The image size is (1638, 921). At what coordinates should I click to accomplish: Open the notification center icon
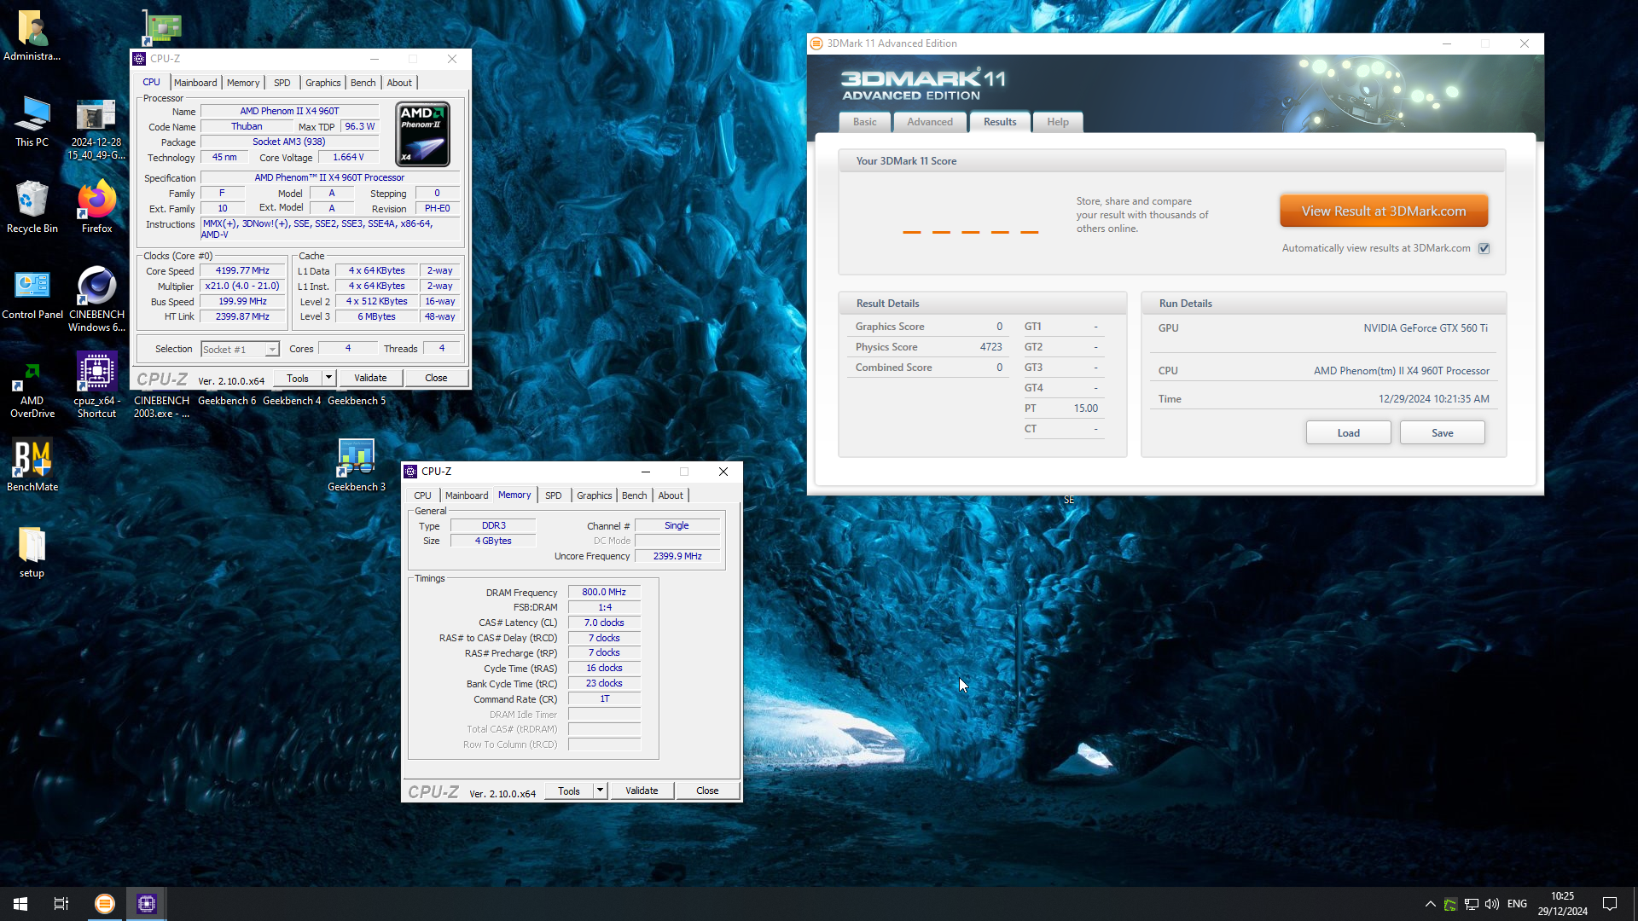point(1610,904)
